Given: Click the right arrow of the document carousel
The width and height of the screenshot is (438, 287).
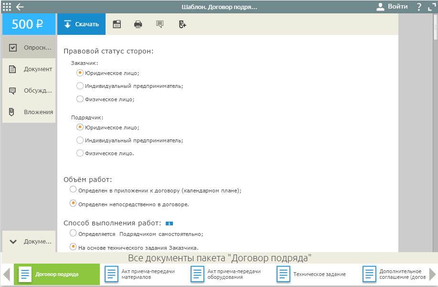Looking at the screenshot, I should (432, 274).
